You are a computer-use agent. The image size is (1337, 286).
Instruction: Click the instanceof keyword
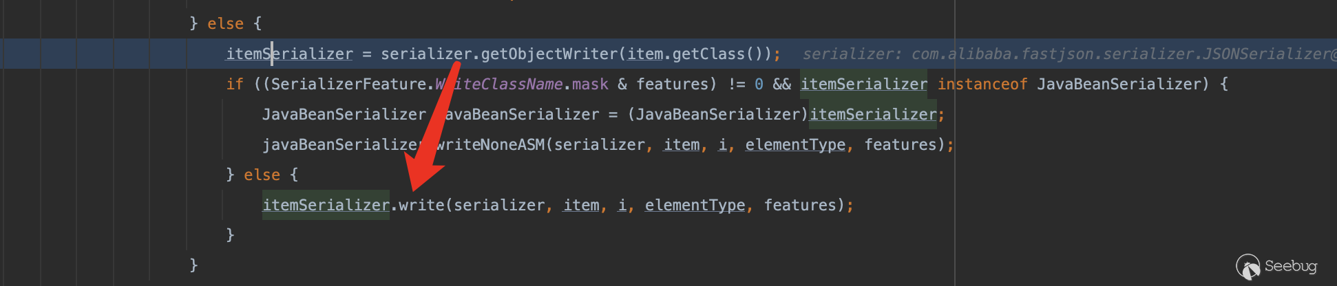coord(982,84)
